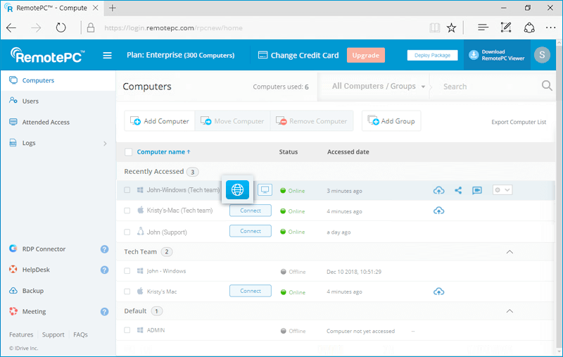
Task: Check the box for Kristy's-Mac (Tech team)
Action: 127,211
